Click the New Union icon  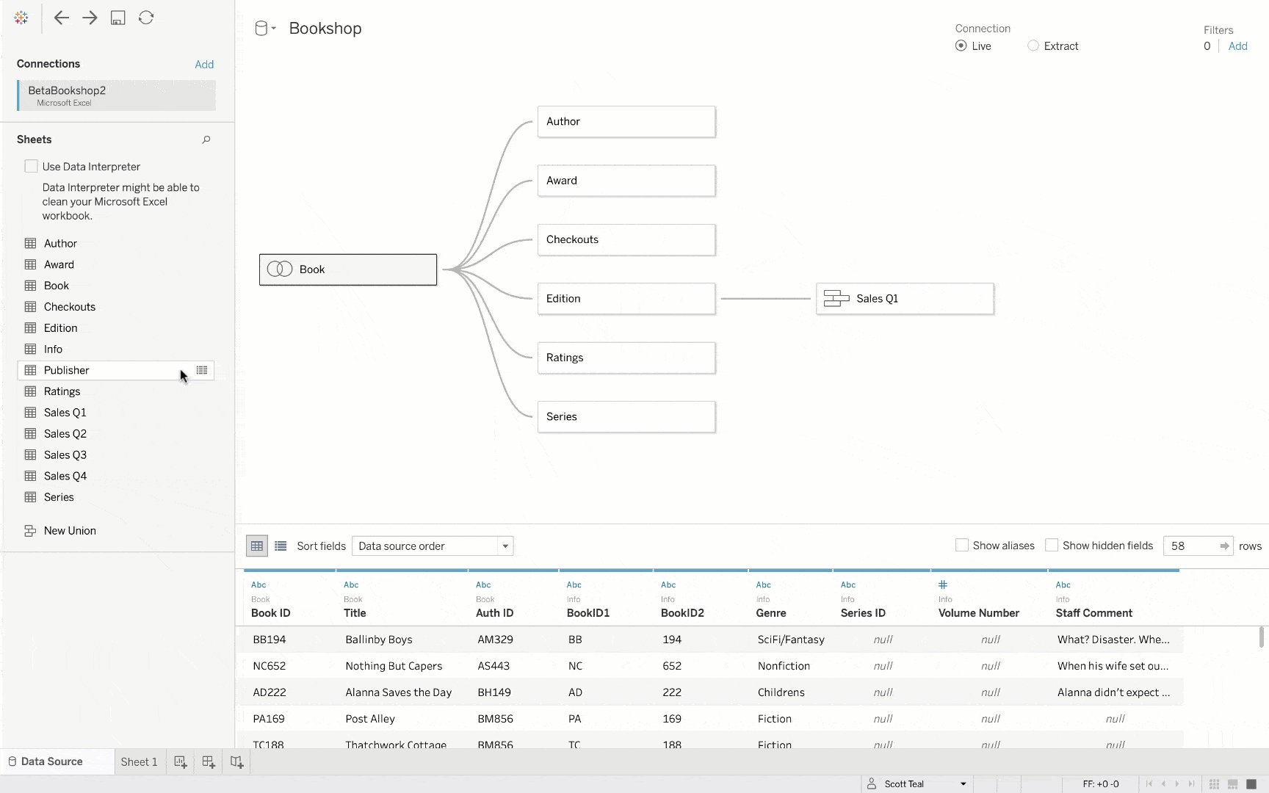pyautogui.click(x=30, y=531)
